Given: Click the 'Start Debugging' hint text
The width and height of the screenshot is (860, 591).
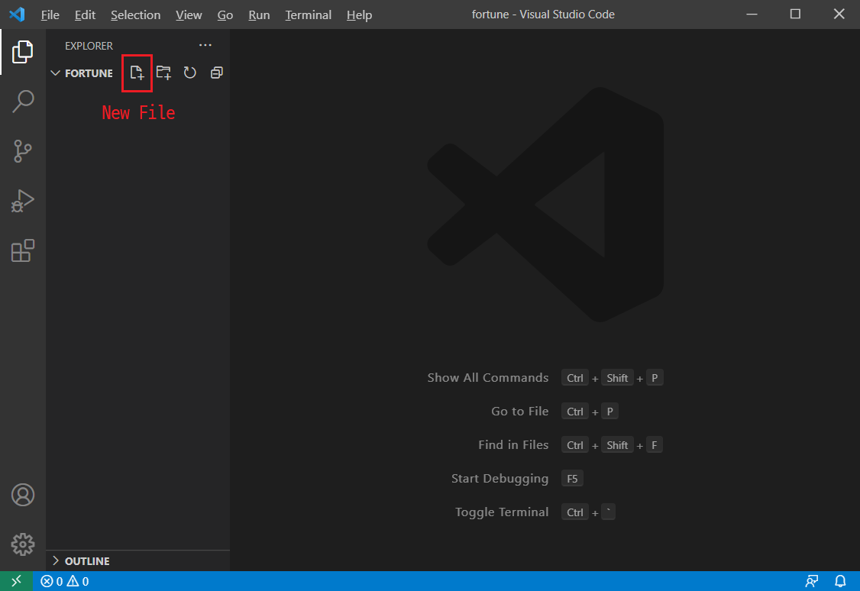Looking at the screenshot, I should point(500,479).
